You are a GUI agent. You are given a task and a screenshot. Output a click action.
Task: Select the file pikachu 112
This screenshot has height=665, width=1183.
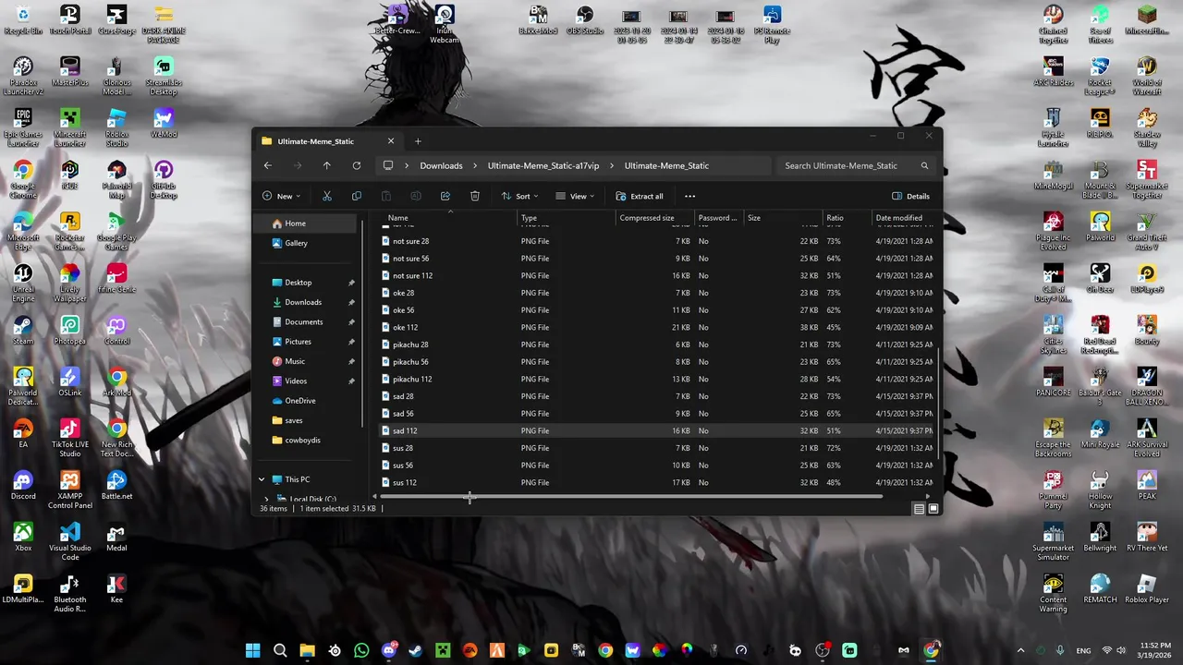click(x=657, y=379)
